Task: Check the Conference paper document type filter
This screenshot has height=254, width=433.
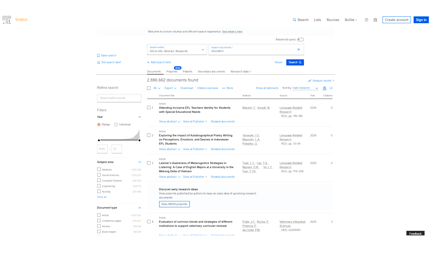Action: pos(99,221)
